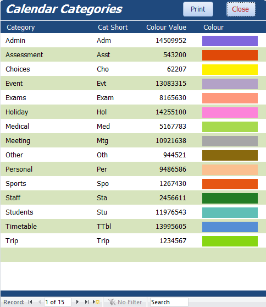Screen dimensions: 266x307
Task: Jump to last record icon
Action: [87, 302]
